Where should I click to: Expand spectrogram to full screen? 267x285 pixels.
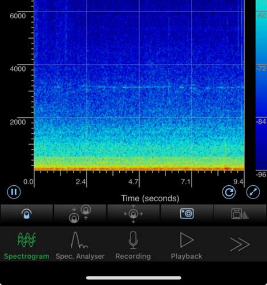253,192
